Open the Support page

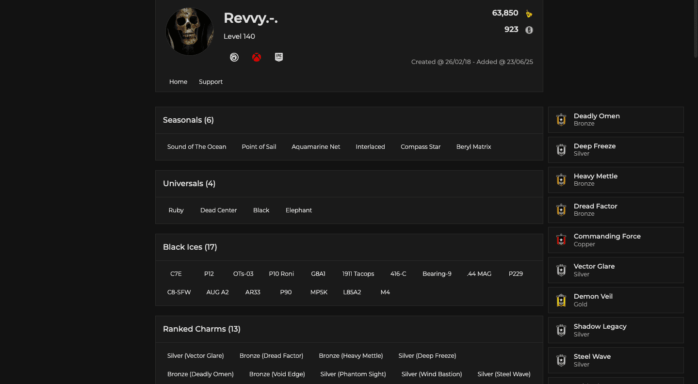pyautogui.click(x=211, y=81)
